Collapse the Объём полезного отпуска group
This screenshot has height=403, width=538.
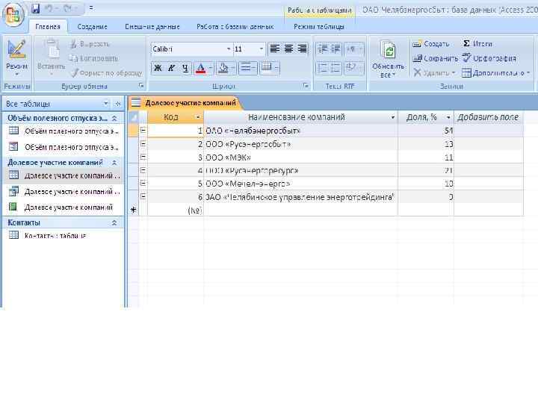(x=114, y=118)
